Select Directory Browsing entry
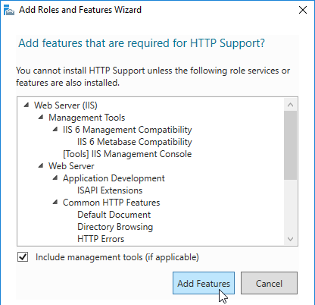The height and width of the screenshot is (305, 315). click(x=115, y=227)
